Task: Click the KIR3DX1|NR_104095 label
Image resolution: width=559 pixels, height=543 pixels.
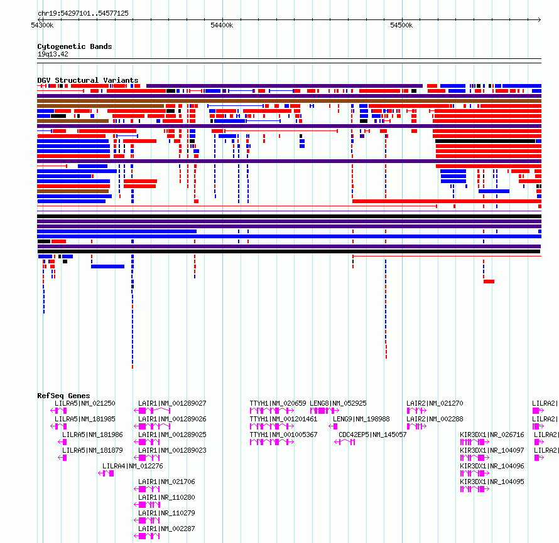Action: tap(492, 482)
